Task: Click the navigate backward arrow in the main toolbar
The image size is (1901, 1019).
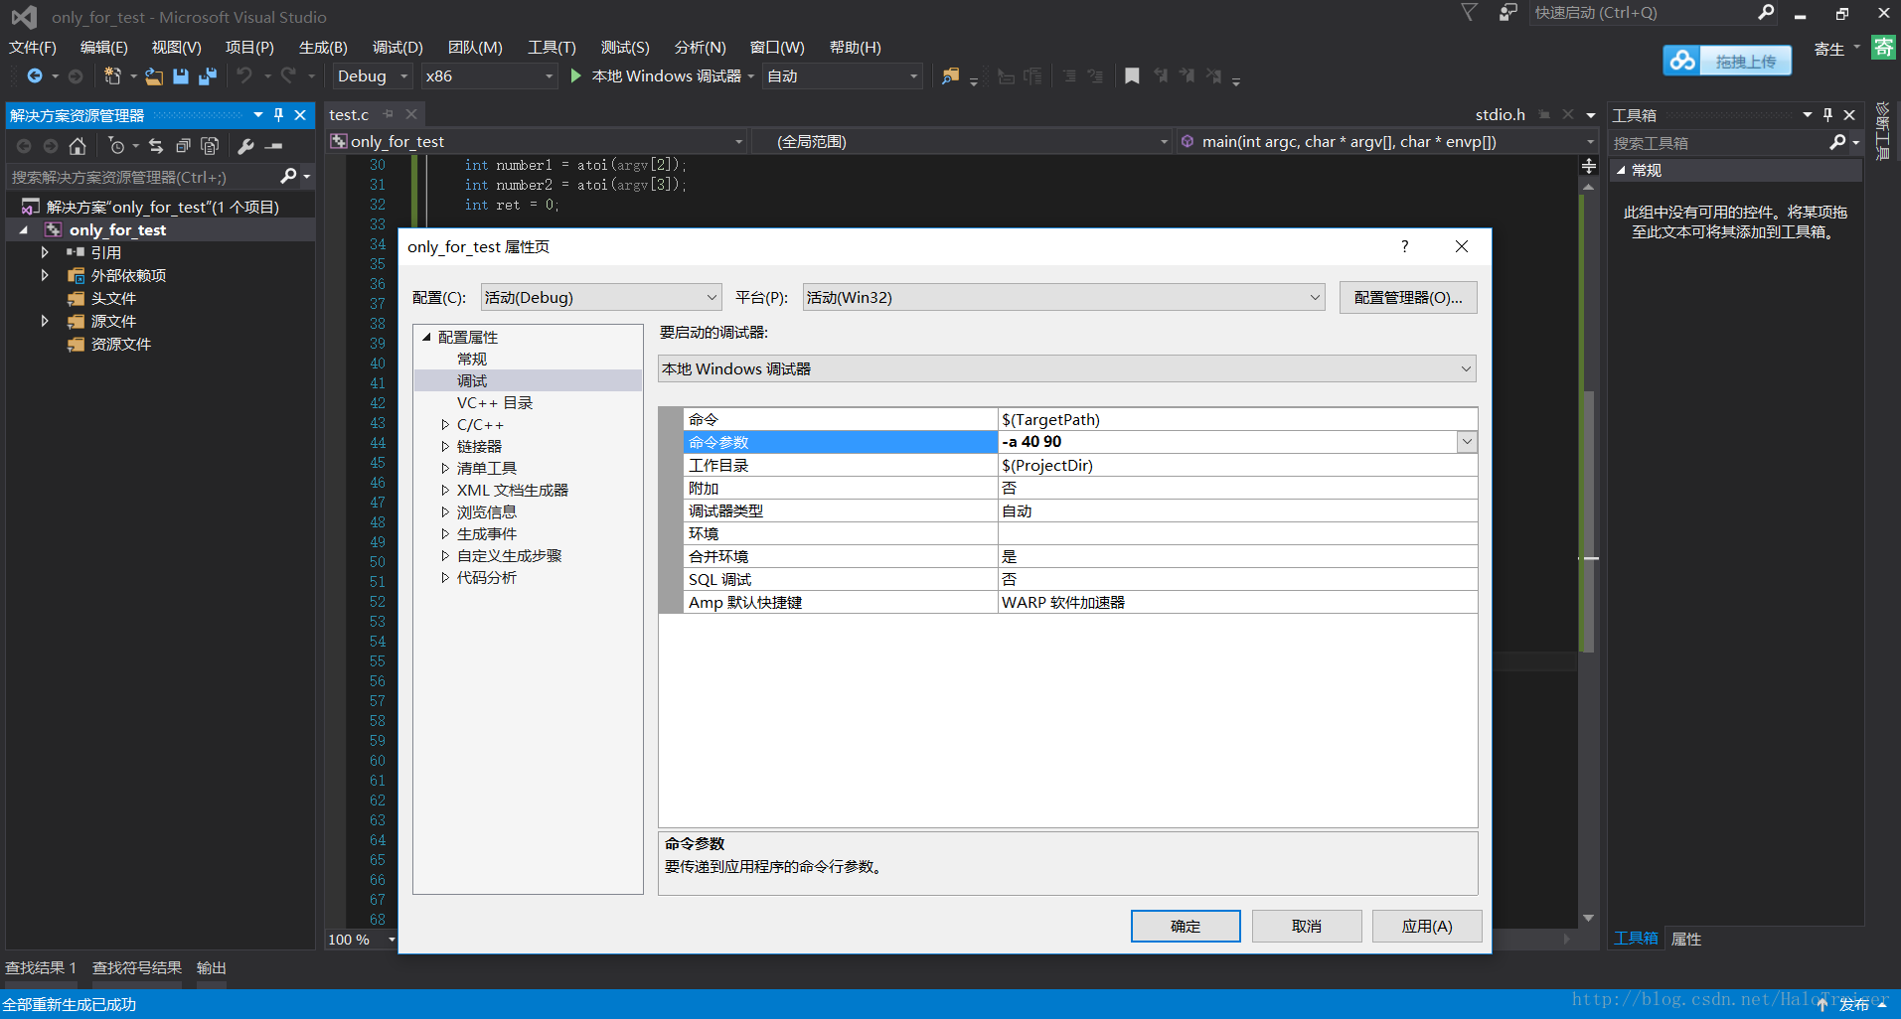Action: pos(34,75)
